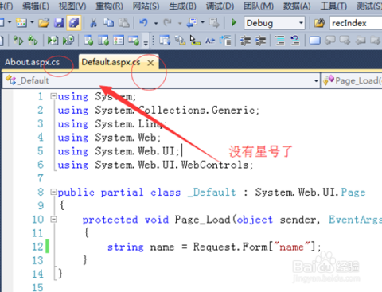Click the Add New Item icon
The image size is (382, 292).
coord(21,23)
